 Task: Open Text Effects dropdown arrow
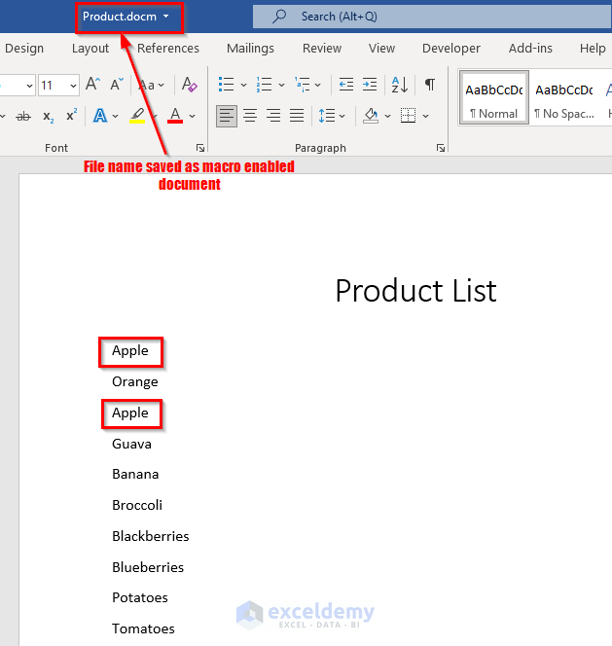(x=116, y=117)
